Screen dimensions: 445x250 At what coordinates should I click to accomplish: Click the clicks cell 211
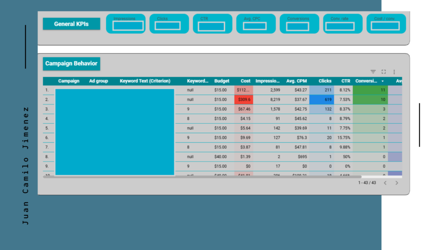click(x=322, y=90)
